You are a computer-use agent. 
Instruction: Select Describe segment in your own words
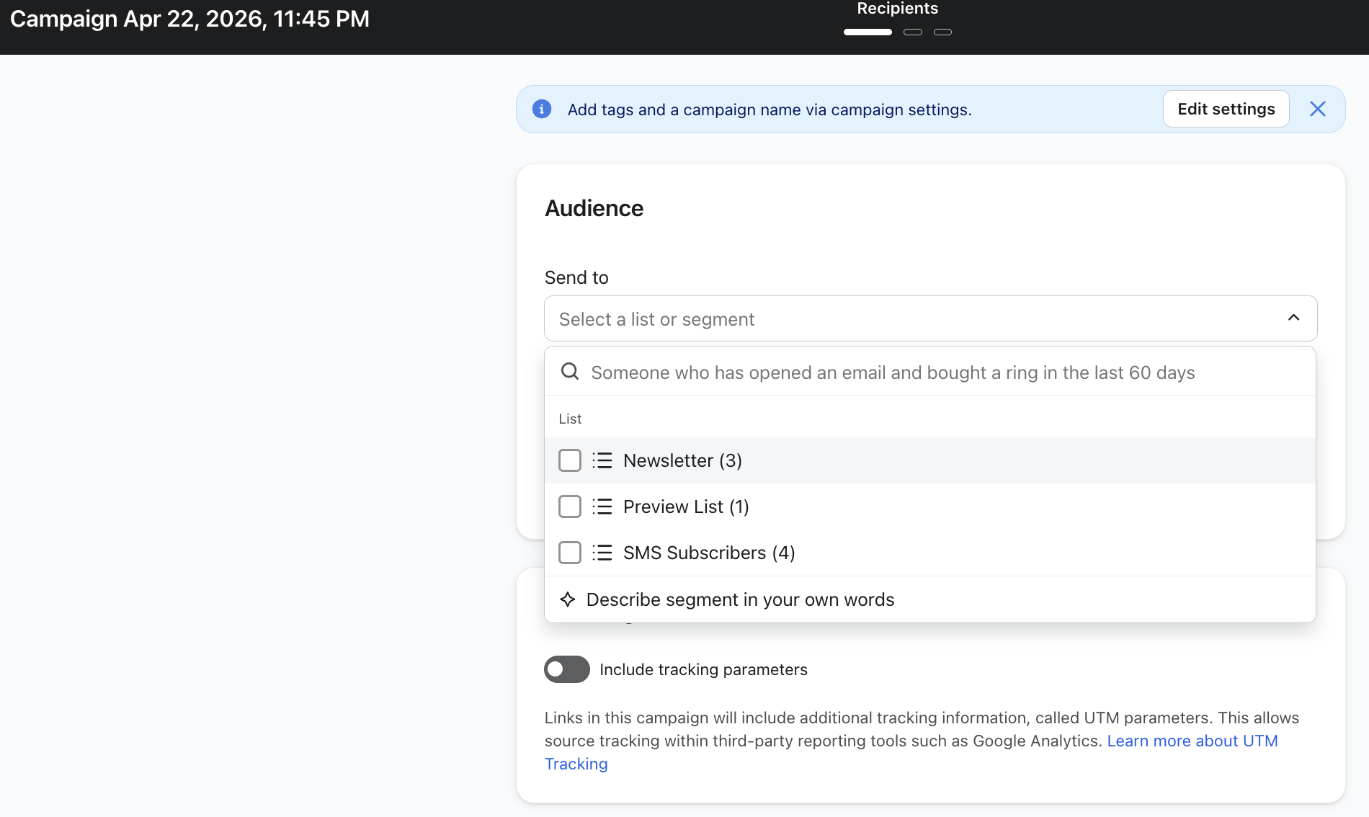pos(930,599)
